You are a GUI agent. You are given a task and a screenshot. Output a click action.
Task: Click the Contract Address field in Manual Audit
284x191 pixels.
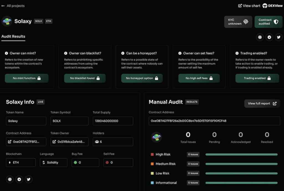coord(214,121)
